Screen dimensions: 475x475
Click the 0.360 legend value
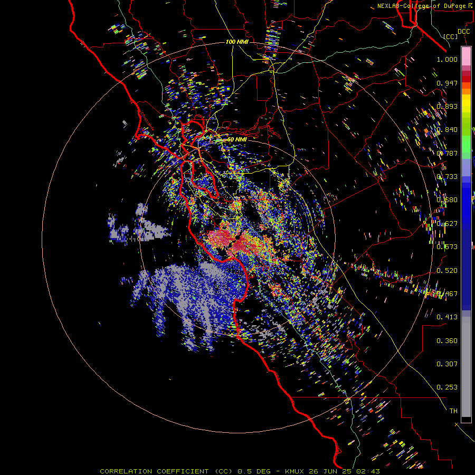[447, 341]
